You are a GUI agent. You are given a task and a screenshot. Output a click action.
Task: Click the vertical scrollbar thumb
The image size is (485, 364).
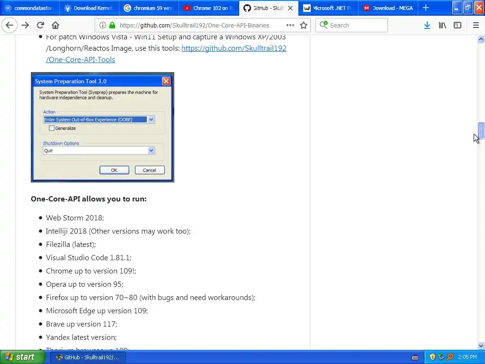coord(481,130)
